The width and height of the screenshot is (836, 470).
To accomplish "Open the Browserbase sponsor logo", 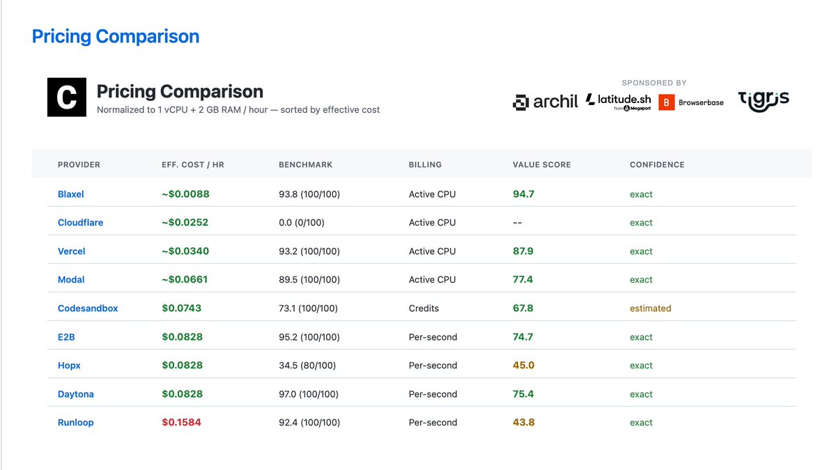I will [x=691, y=102].
